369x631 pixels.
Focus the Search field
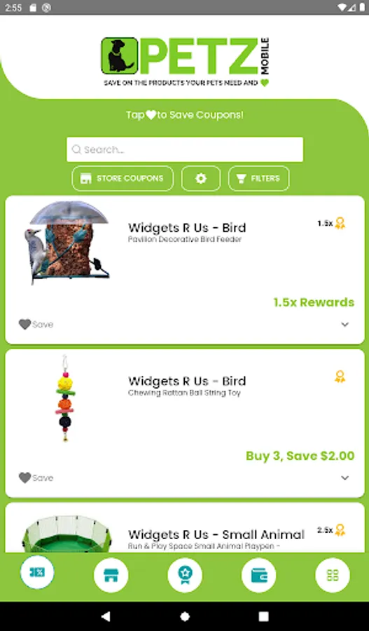click(x=185, y=150)
